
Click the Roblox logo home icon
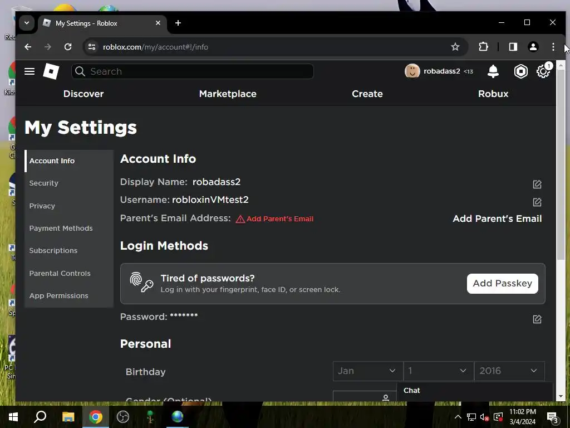click(51, 71)
